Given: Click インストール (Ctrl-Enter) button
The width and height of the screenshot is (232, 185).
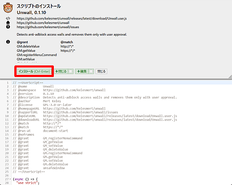Looking at the screenshot, I should coord(34,71).
